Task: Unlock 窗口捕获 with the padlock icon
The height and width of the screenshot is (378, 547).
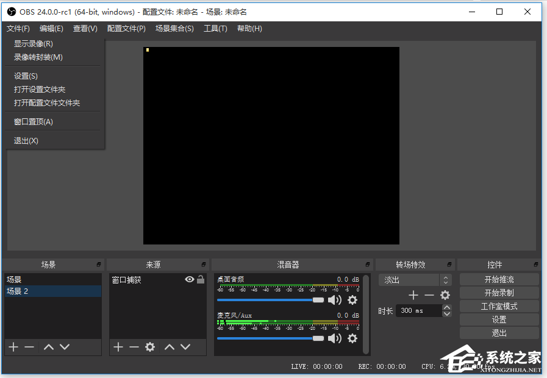Action: (x=202, y=279)
